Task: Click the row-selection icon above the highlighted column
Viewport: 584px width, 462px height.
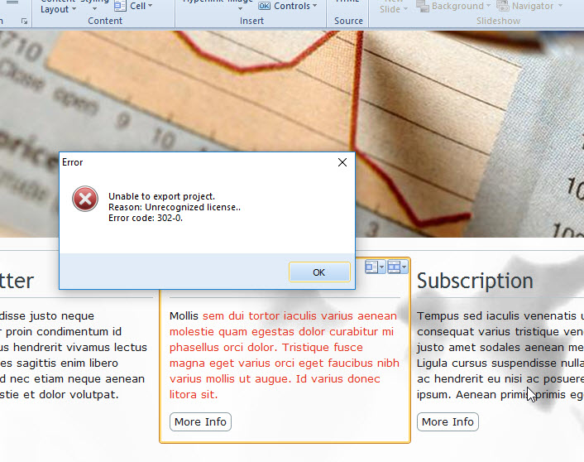Action: pyautogui.click(x=394, y=267)
